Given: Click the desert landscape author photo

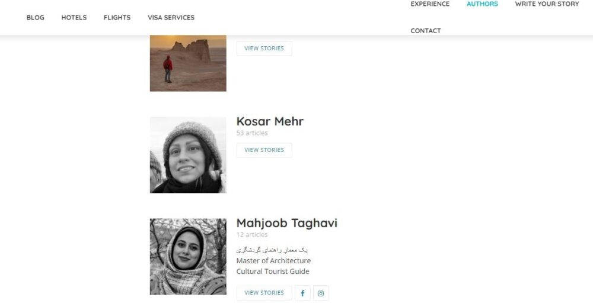Looking at the screenshot, I should [x=188, y=63].
